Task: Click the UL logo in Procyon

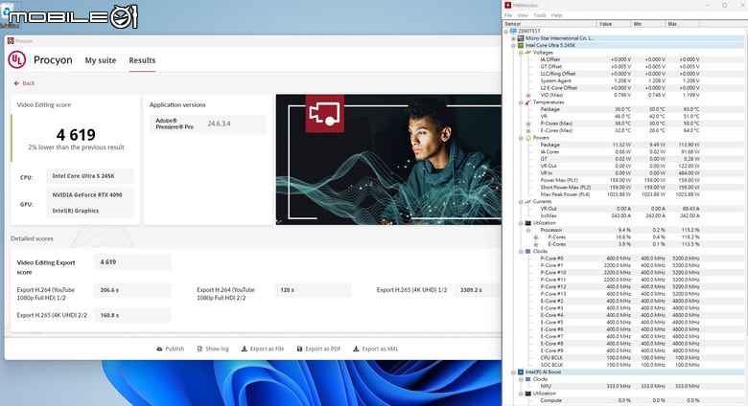Action: point(16,60)
